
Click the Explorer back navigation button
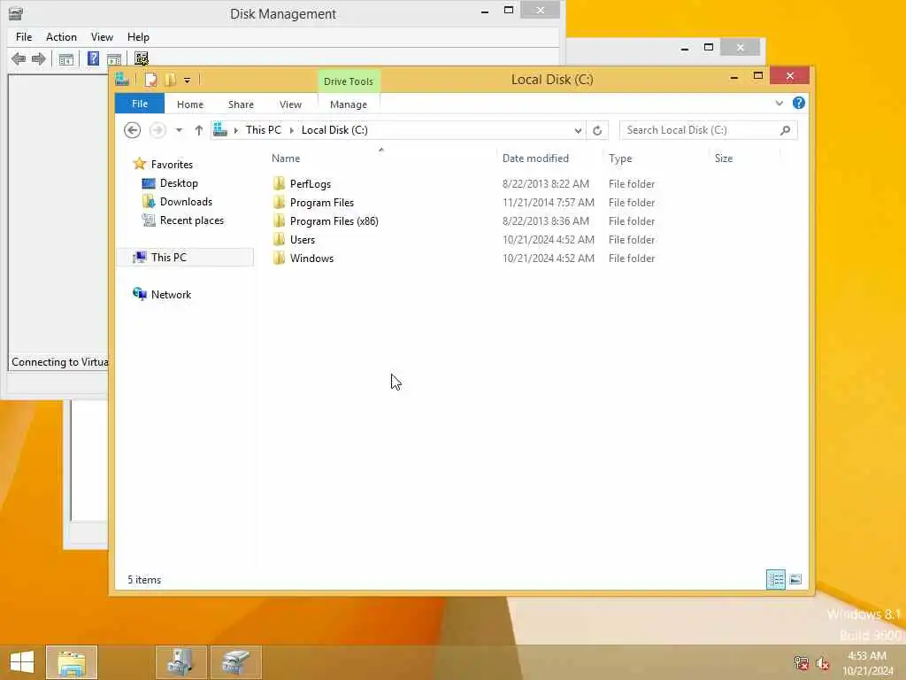click(x=133, y=130)
